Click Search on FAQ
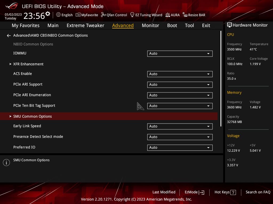 click(258, 192)
